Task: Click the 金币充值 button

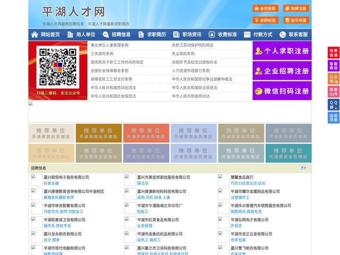Action: point(296,20)
